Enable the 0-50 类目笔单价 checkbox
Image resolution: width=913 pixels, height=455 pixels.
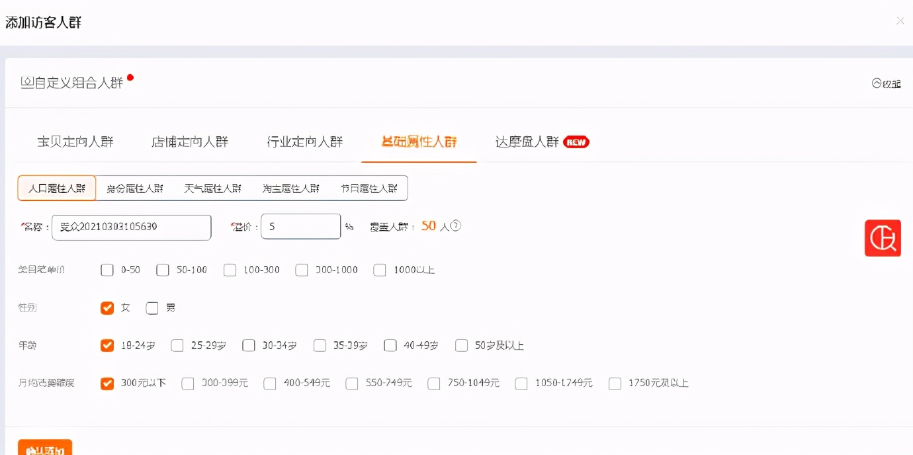(x=107, y=270)
